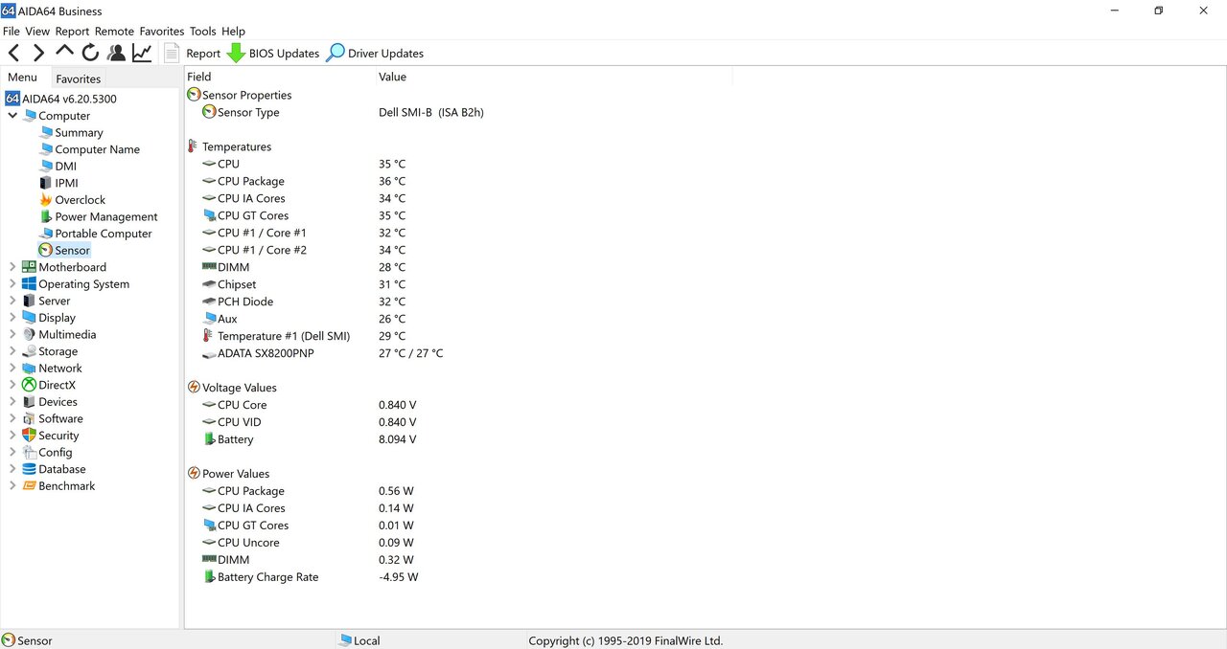Open Manage User toolbar icon
Screen dimensions: 1227x649
(116, 54)
